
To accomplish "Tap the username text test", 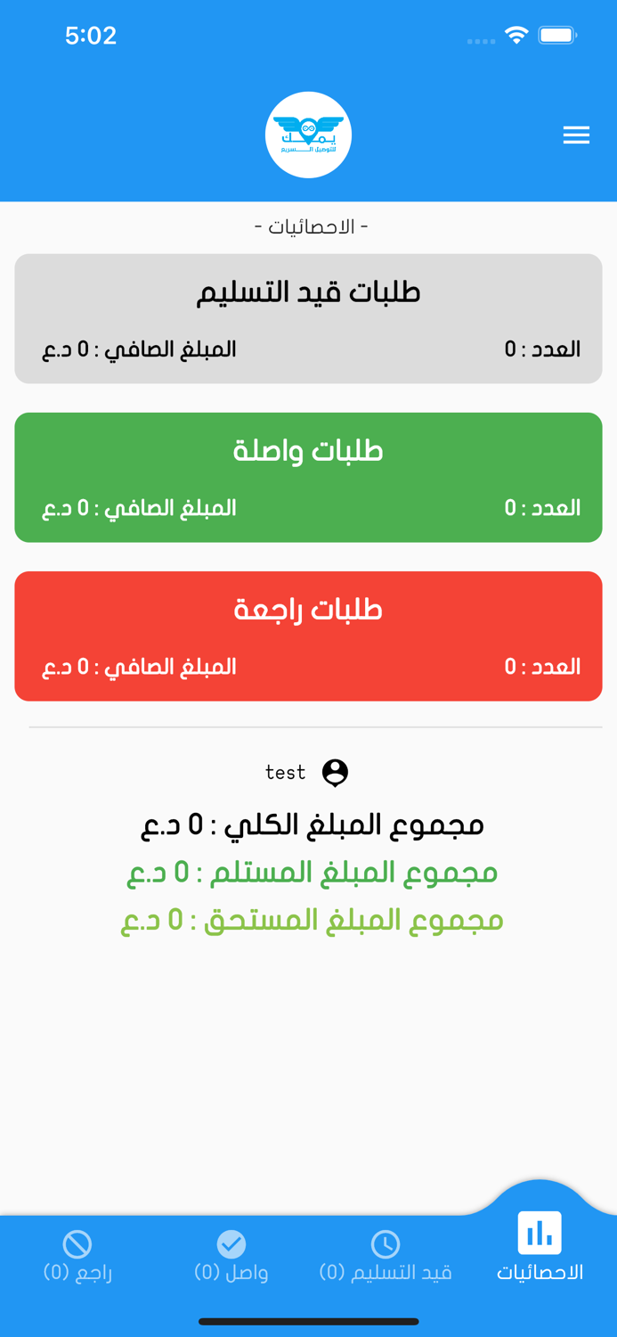I will pyautogui.click(x=287, y=772).
